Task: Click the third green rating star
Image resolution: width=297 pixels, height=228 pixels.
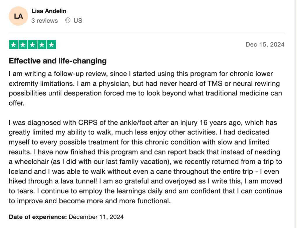Action: (x=32, y=45)
